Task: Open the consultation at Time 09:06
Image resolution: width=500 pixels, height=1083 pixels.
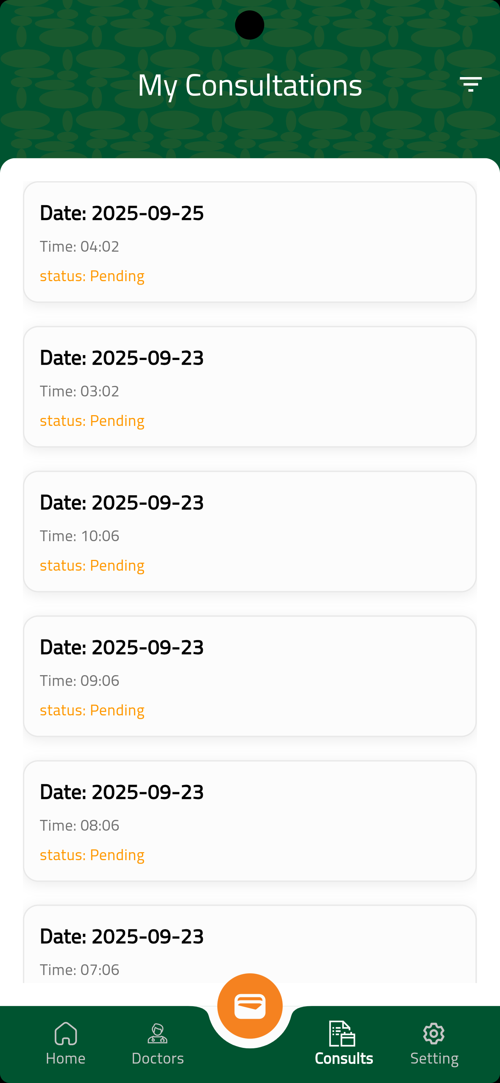Action: coord(250,675)
